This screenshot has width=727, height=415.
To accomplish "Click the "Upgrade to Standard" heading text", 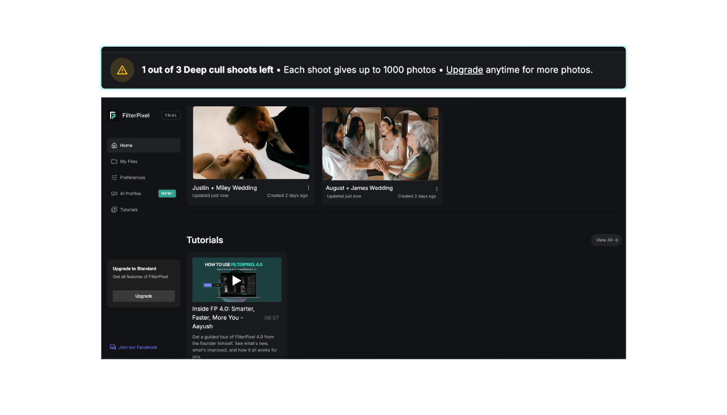I will click(x=134, y=269).
